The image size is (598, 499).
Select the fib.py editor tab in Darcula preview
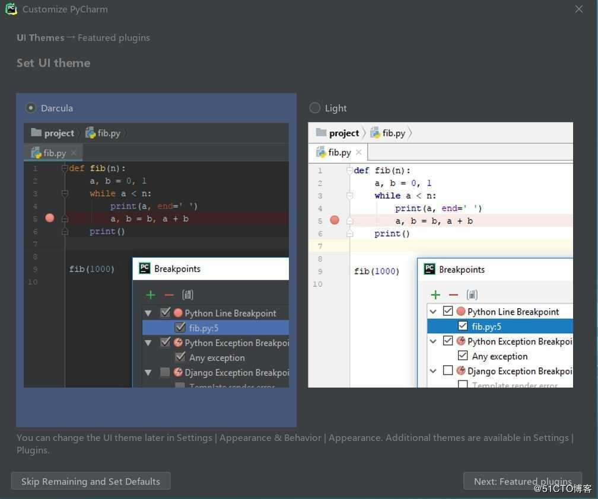pos(53,153)
